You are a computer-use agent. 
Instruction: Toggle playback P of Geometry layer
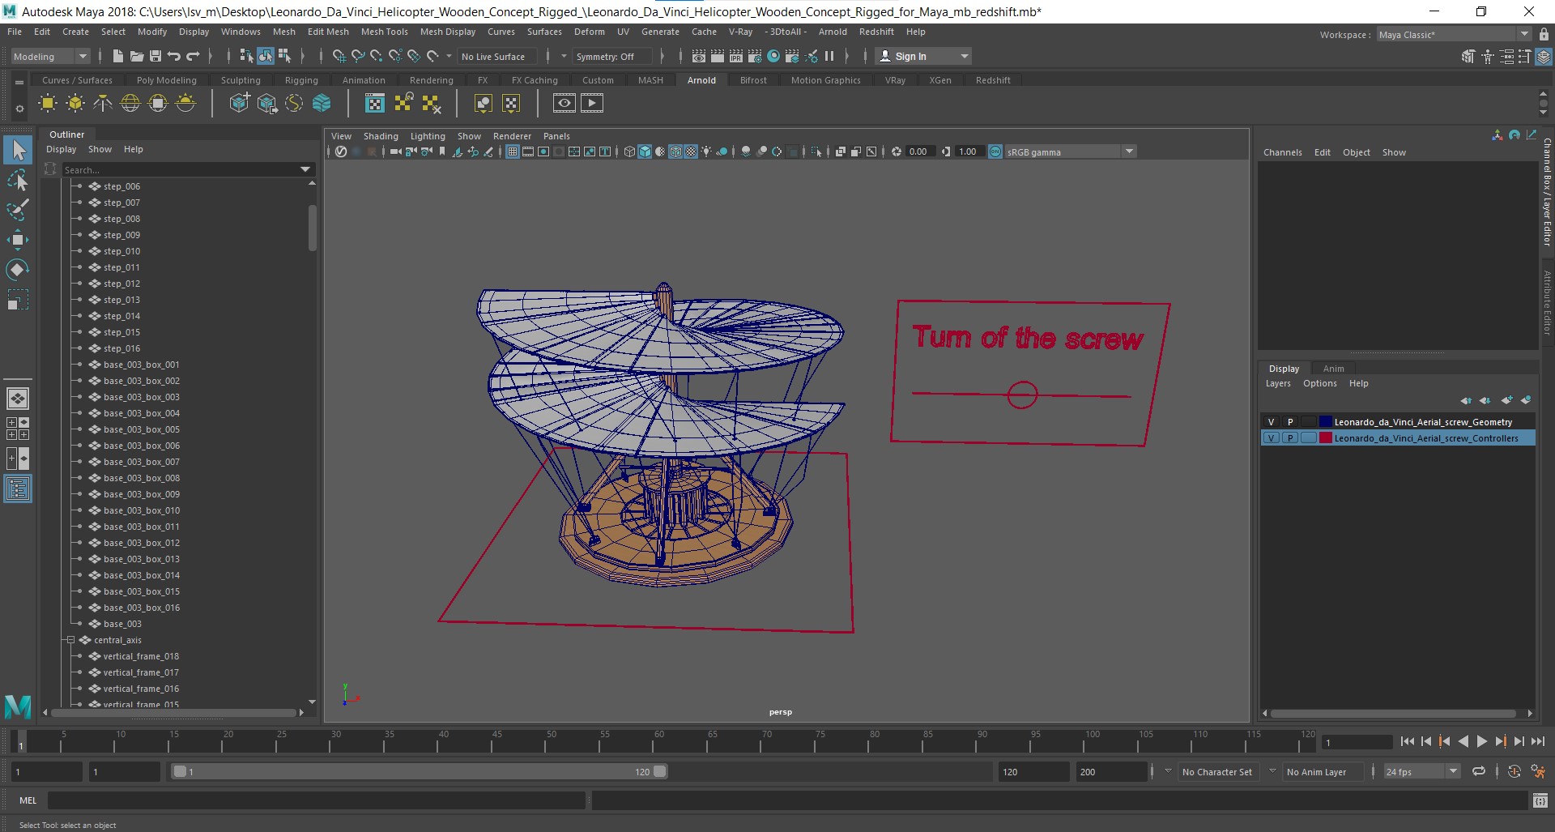click(1290, 422)
